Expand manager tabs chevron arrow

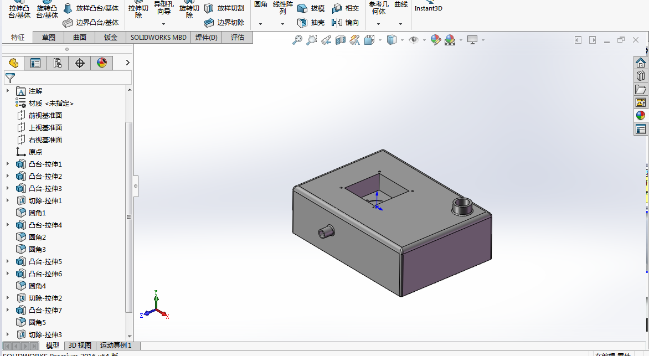click(x=127, y=63)
